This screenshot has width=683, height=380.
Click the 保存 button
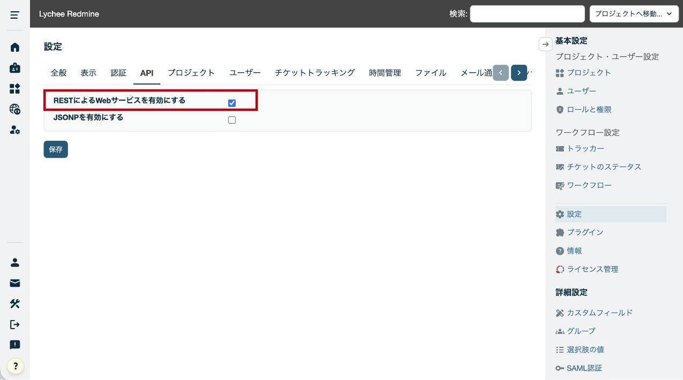click(x=56, y=149)
